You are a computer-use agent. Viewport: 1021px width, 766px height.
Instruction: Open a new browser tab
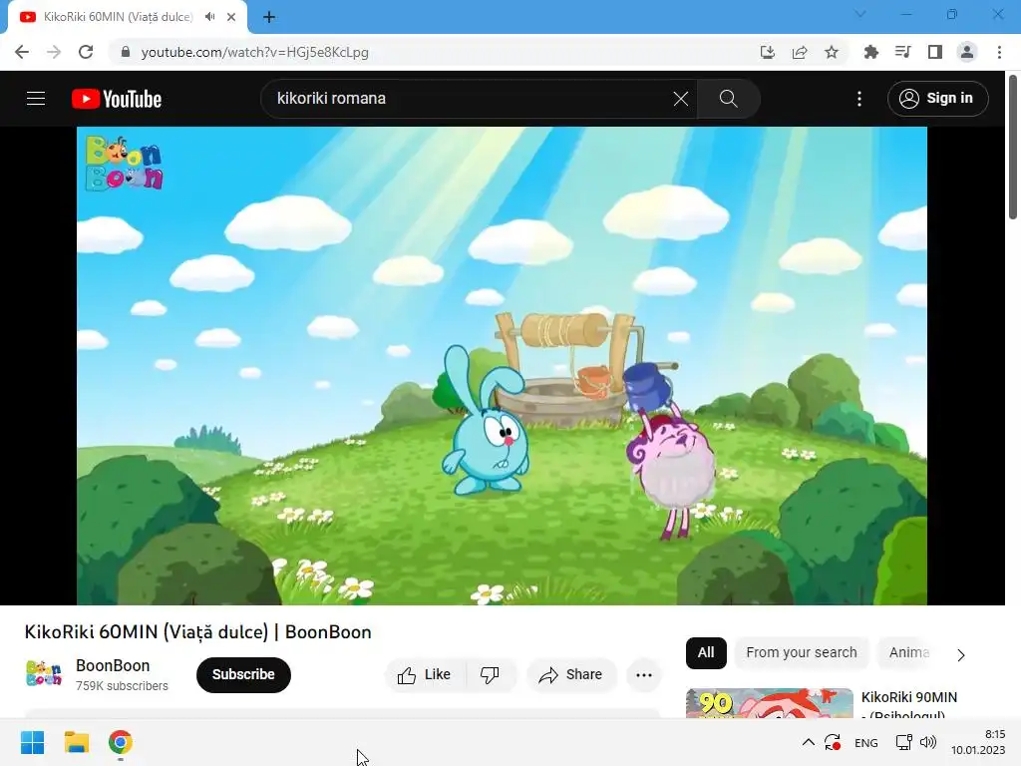pyautogui.click(x=269, y=17)
